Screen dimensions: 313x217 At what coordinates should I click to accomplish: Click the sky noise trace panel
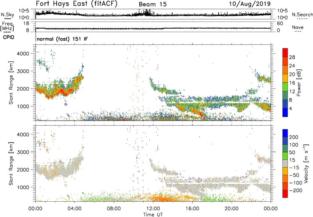click(x=153, y=14)
